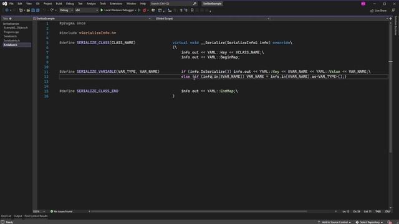Open the Build menu
399x224 pixels.
tap(59, 4)
